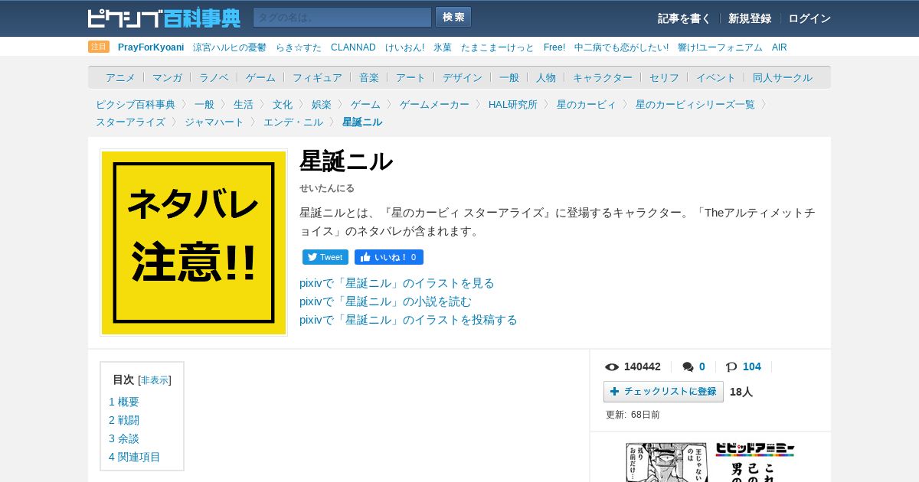This screenshot has width=919, height=482.
Task: Jump to section 2 戦闘
Action: coord(124,420)
